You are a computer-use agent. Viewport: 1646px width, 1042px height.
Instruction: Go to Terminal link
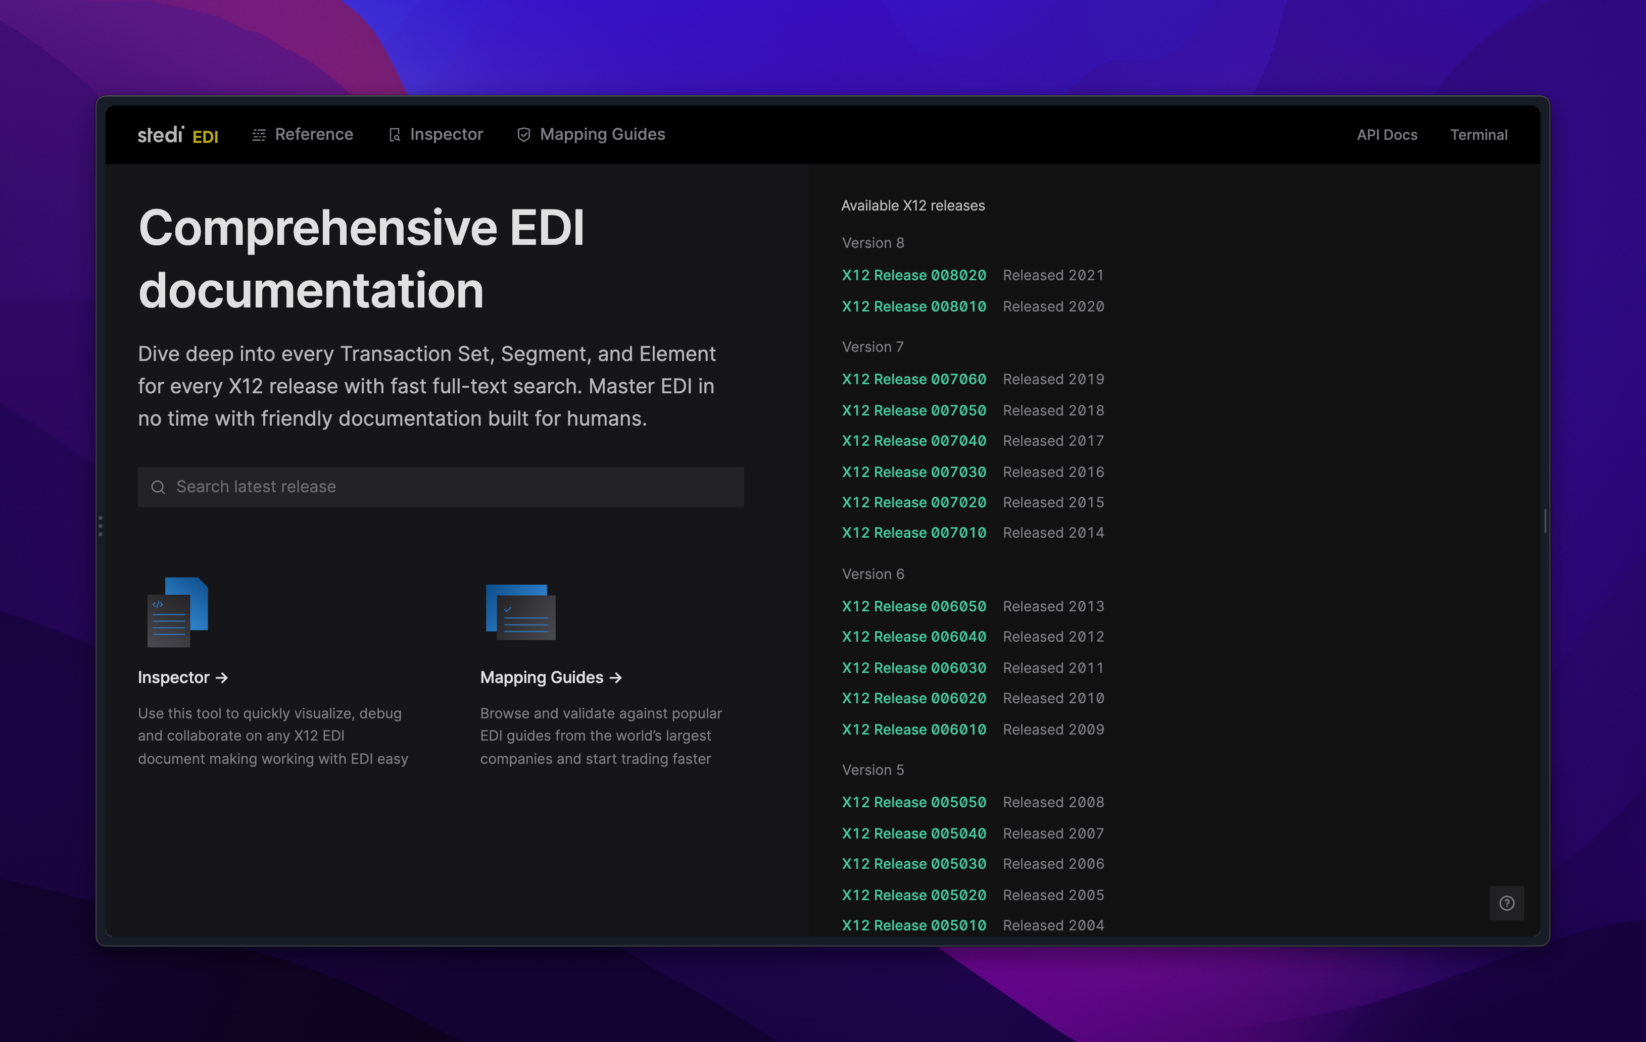pos(1479,134)
